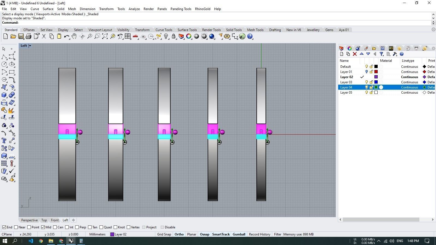The width and height of the screenshot is (436, 245).
Task: Click the New file icon in toolbar
Action: point(5,36)
